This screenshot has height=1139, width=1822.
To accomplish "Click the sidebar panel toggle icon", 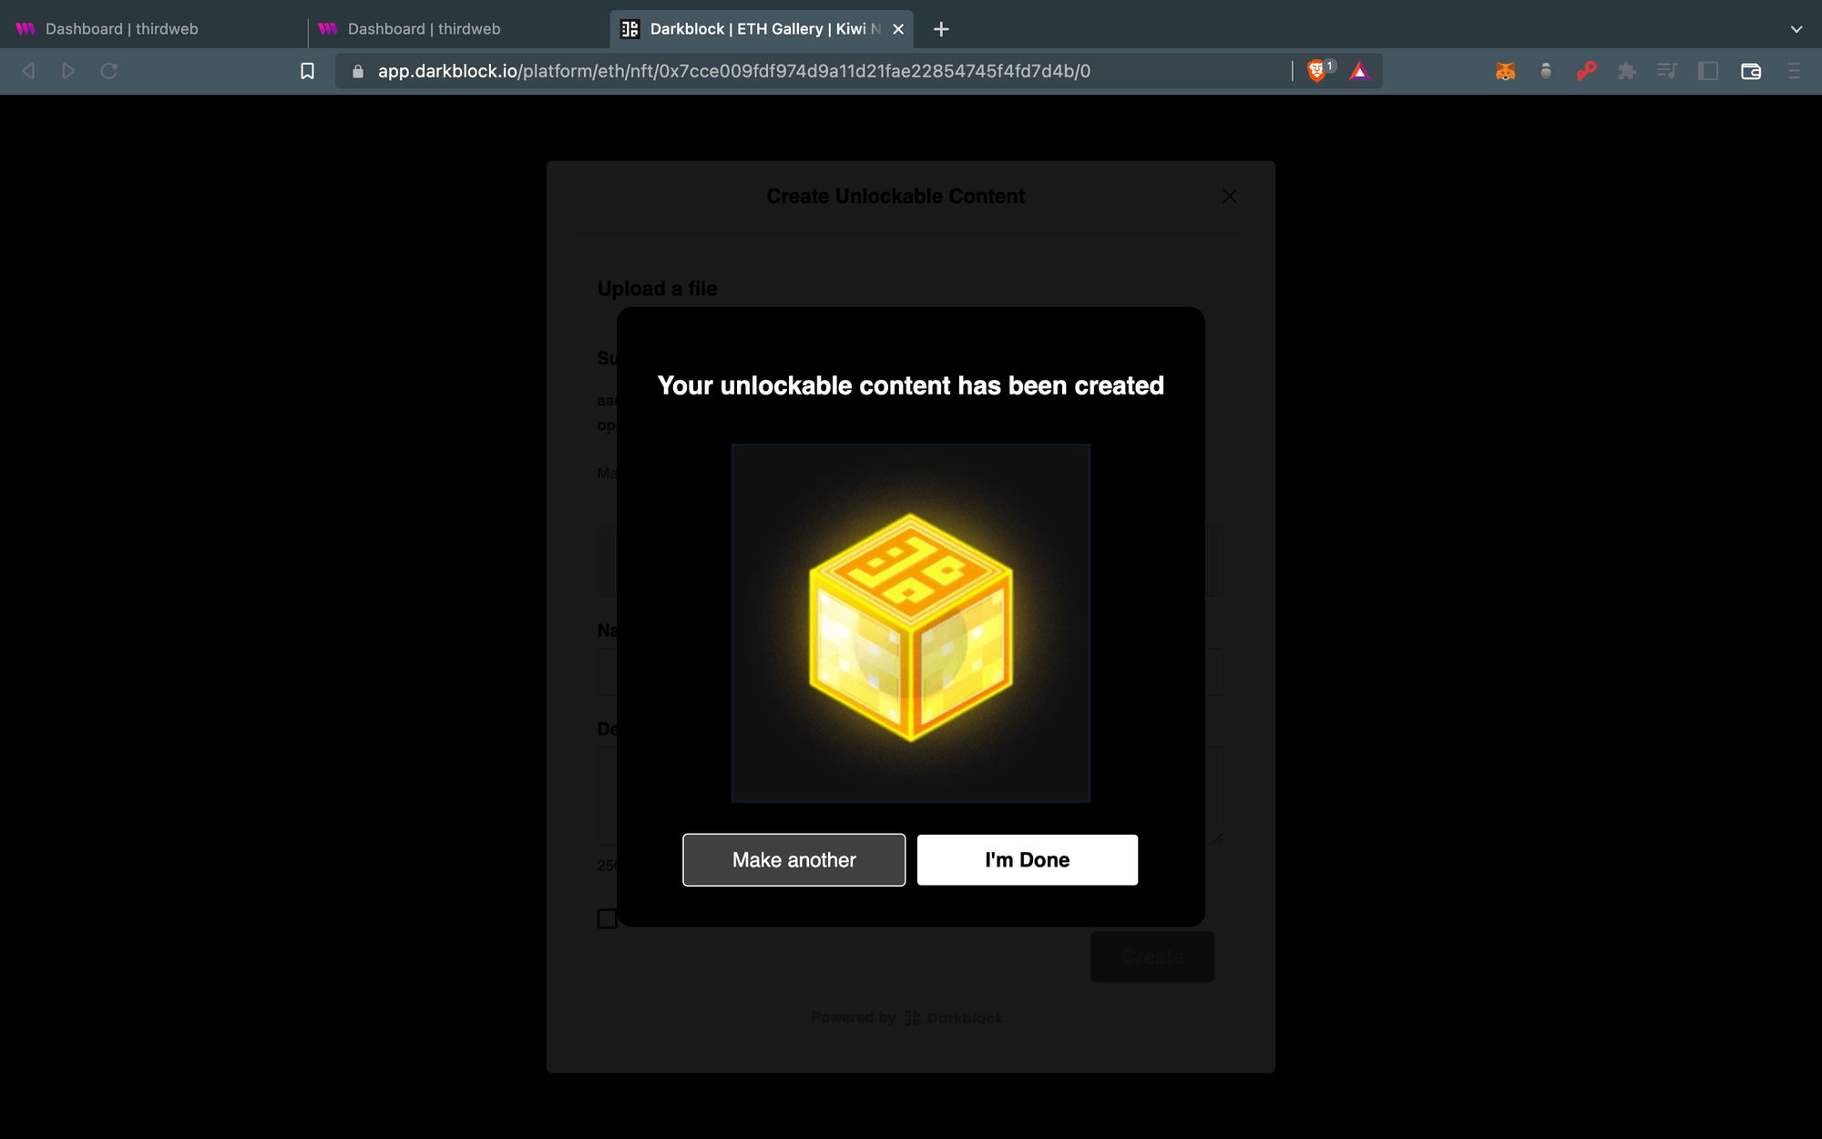I will tap(1708, 71).
